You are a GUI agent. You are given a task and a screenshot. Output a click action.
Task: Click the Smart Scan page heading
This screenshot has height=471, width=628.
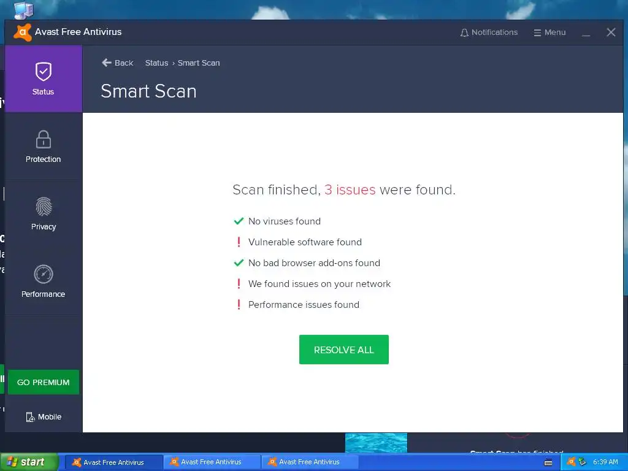148,91
